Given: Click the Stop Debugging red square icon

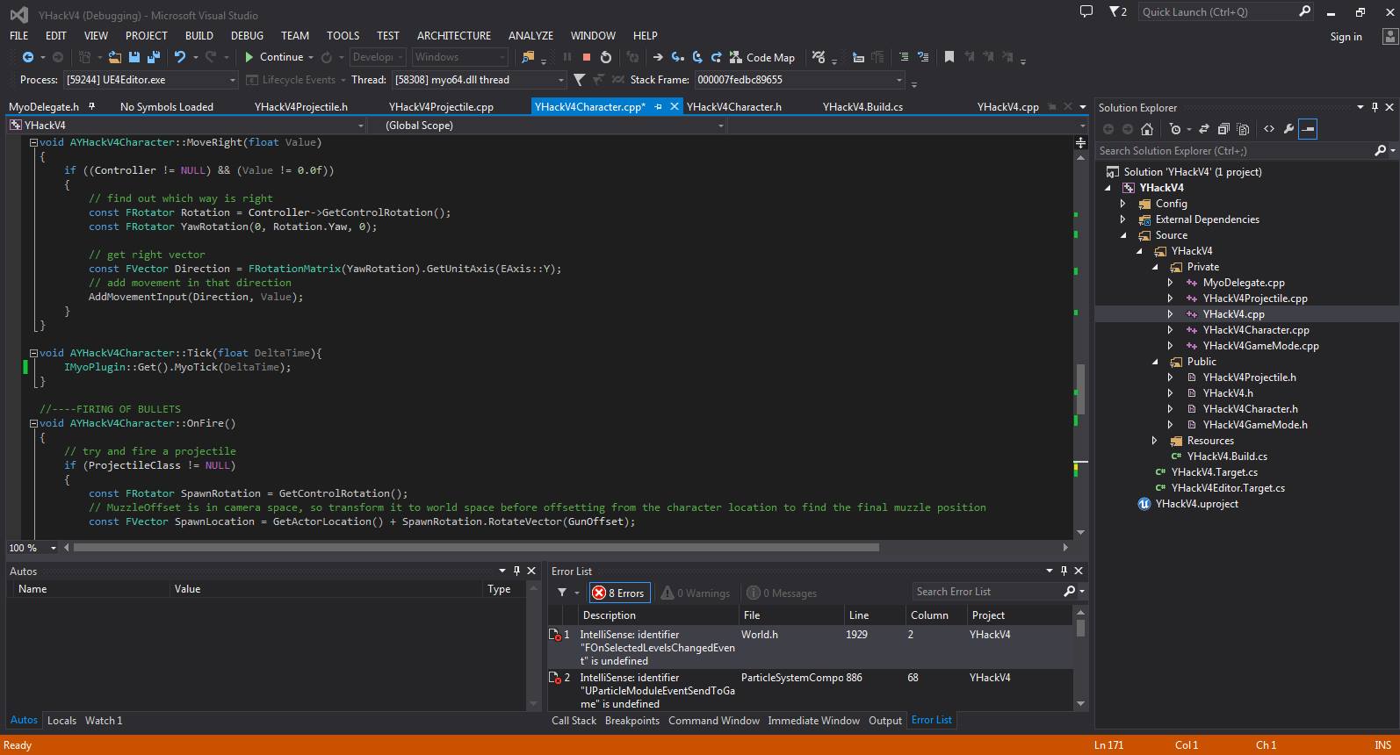Looking at the screenshot, I should coord(586,57).
